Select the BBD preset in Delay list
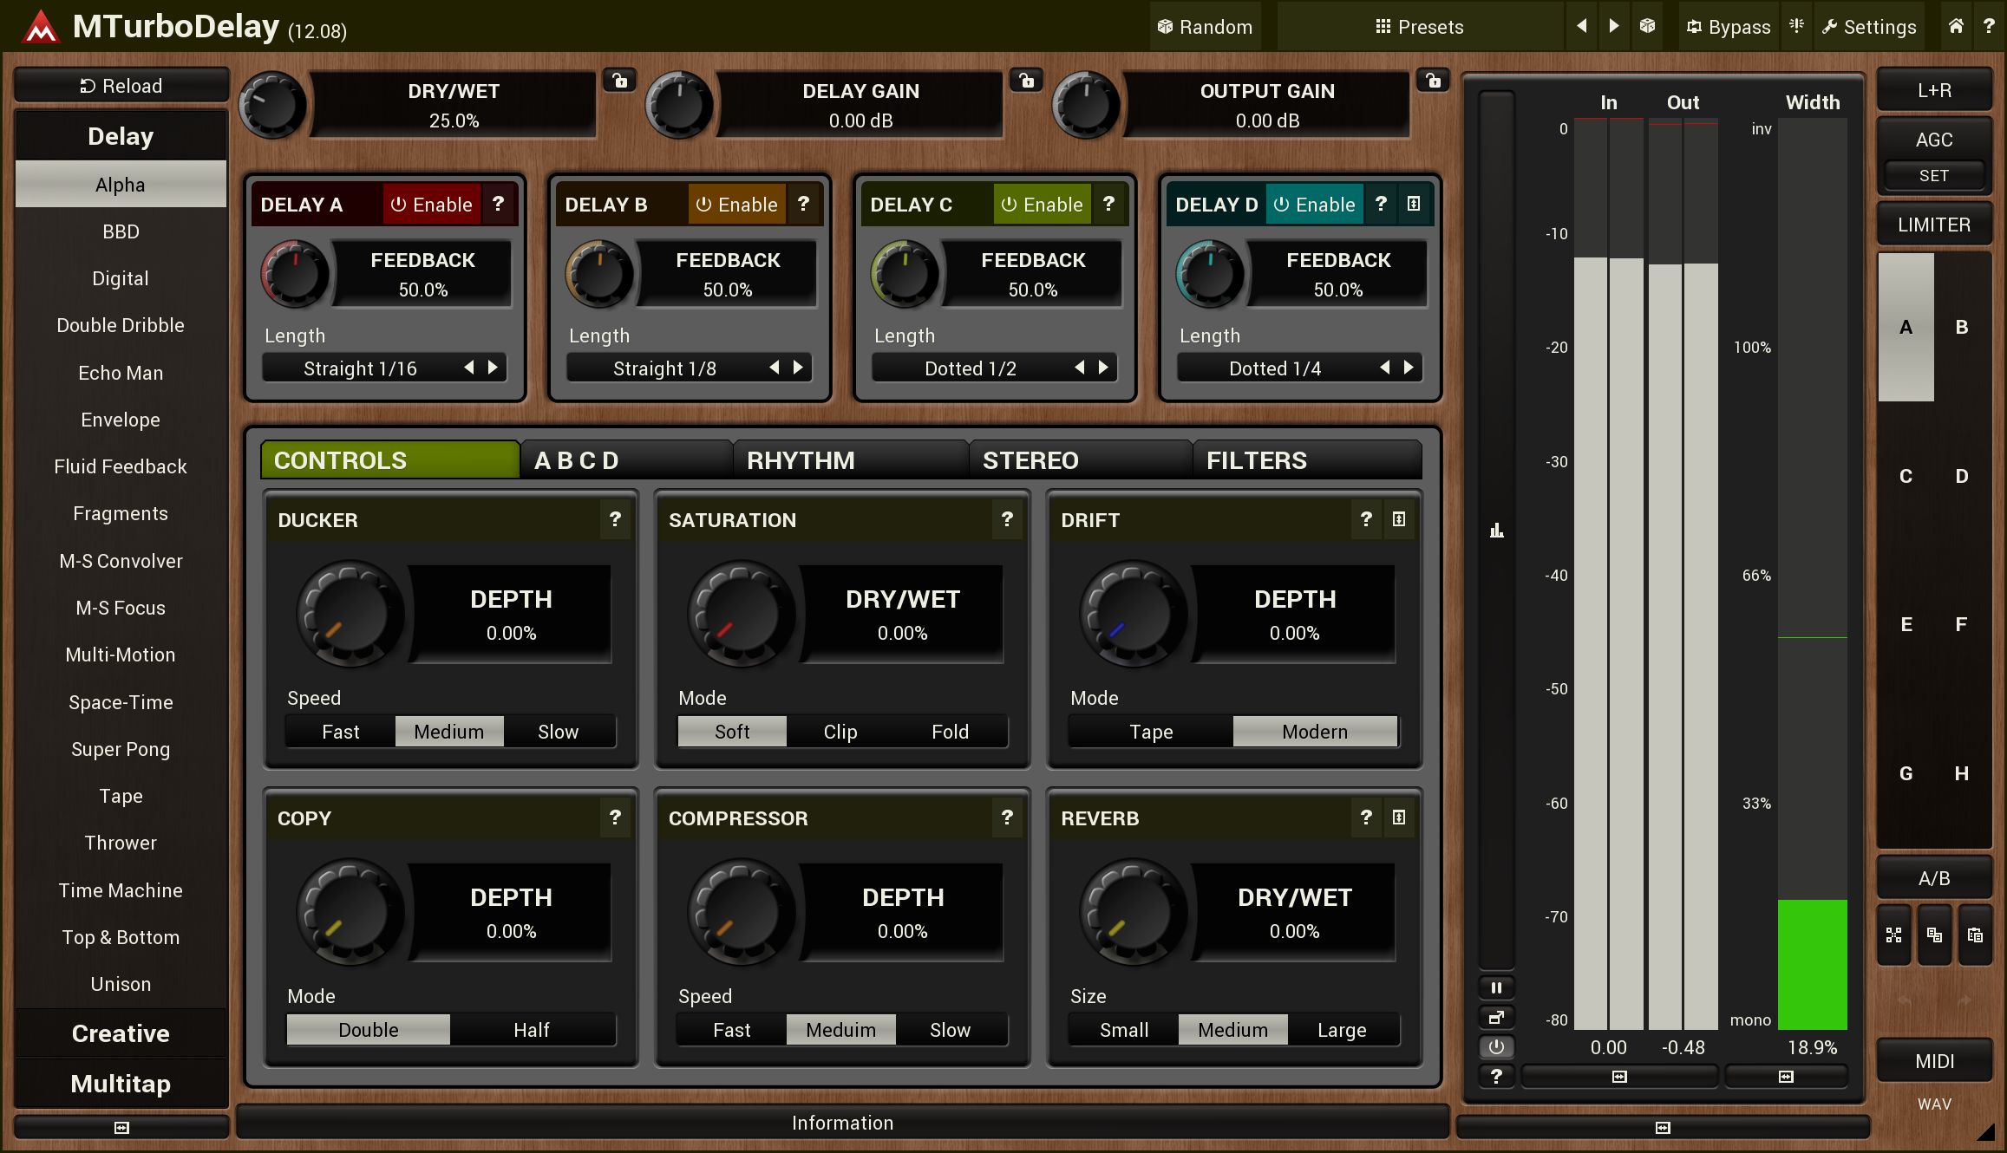The image size is (2007, 1153). (x=121, y=231)
